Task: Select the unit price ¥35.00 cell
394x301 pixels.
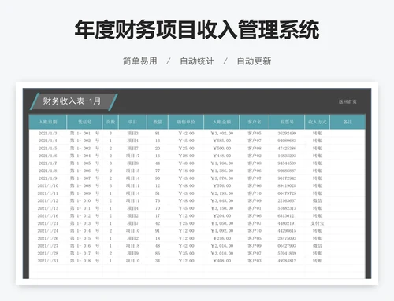Action: click(186, 253)
